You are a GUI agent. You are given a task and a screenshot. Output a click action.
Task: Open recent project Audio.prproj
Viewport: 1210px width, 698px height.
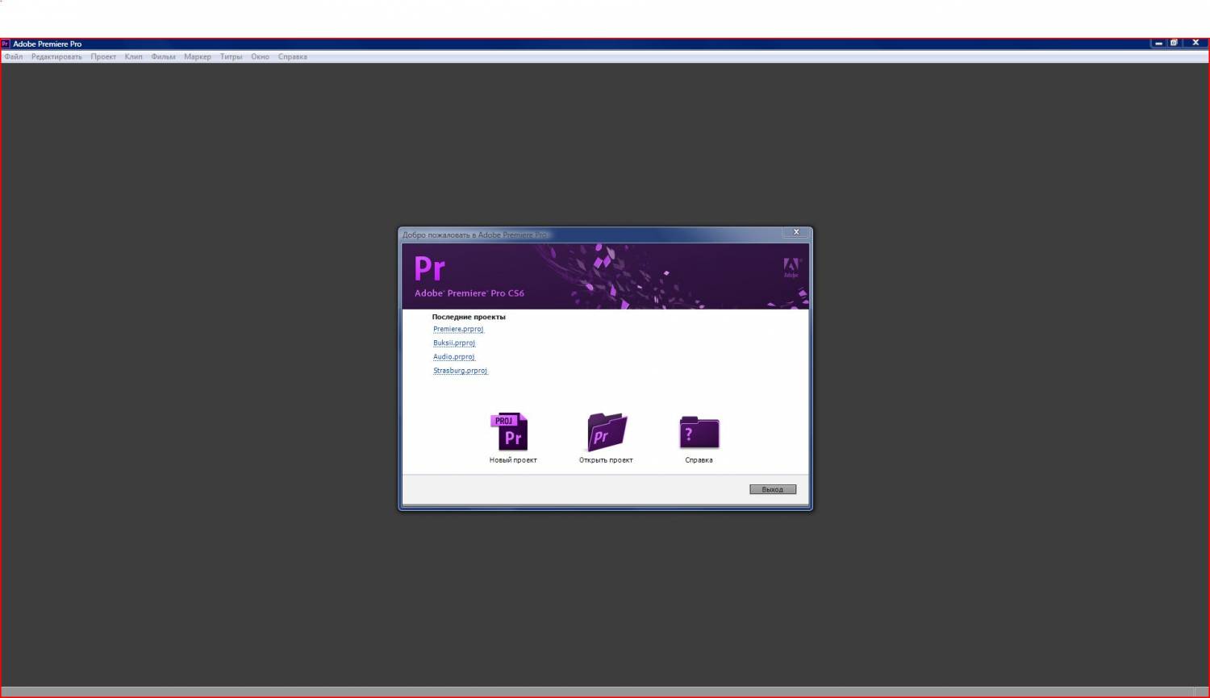pyautogui.click(x=454, y=356)
